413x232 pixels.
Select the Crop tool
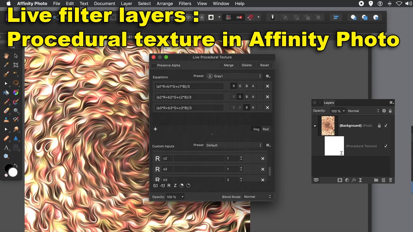(16, 65)
